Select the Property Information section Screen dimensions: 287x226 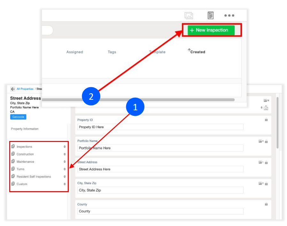click(25, 129)
